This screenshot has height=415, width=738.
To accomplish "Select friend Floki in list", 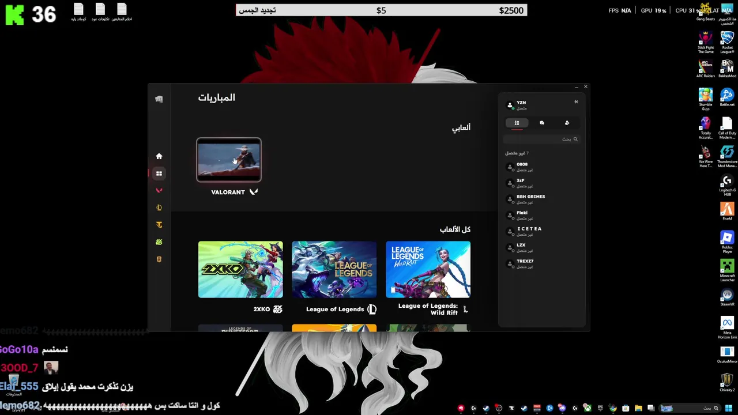I will point(541,216).
